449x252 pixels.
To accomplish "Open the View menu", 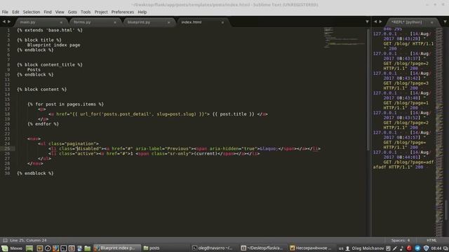I will 60,12.
